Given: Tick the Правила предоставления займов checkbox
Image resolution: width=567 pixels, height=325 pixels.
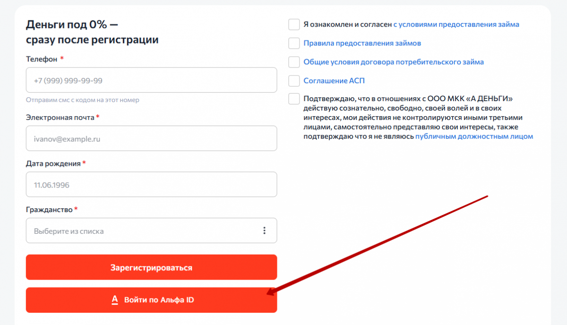Looking at the screenshot, I should pyautogui.click(x=294, y=43).
